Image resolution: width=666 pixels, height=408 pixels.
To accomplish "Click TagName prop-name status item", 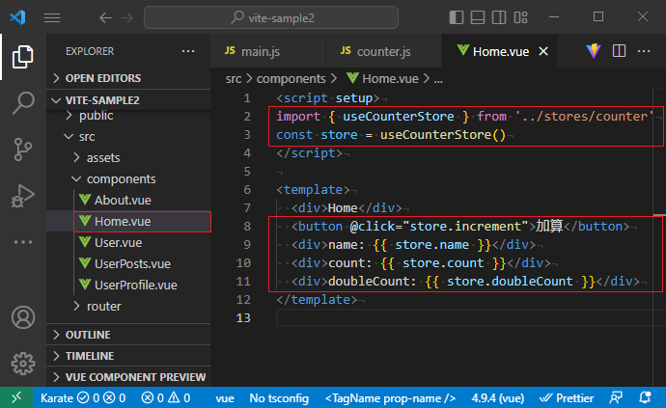I will [390, 398].
